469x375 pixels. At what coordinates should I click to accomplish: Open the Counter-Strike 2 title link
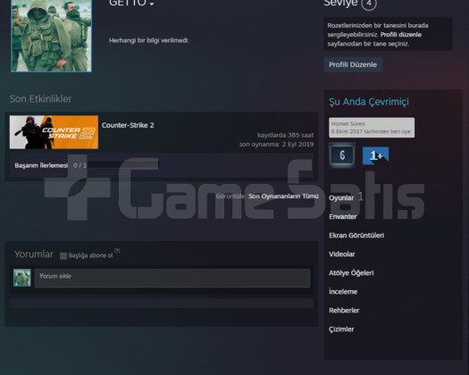(x=128, y=125)
